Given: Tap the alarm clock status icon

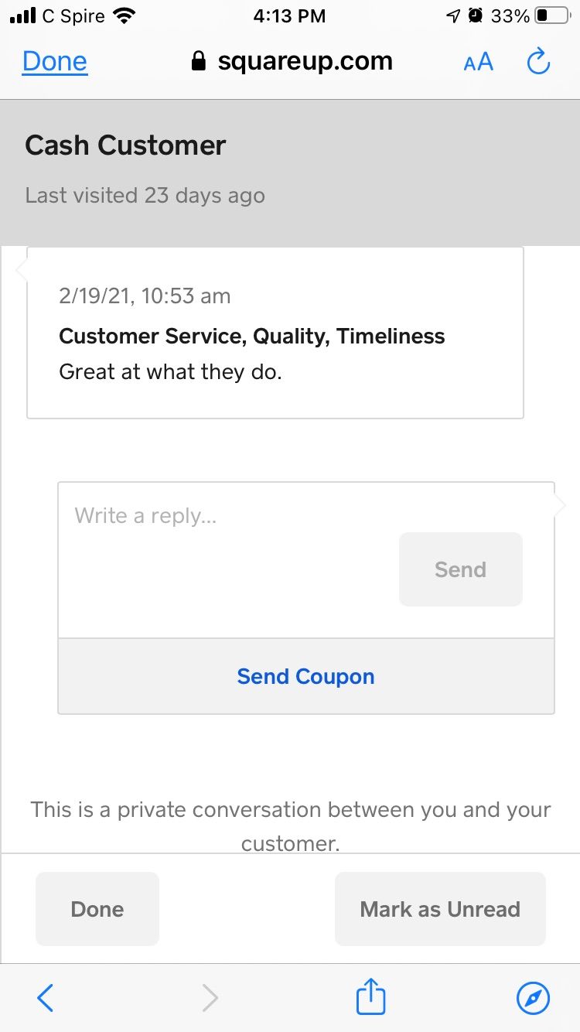Looking at the screenshot, I should [476, 15].
